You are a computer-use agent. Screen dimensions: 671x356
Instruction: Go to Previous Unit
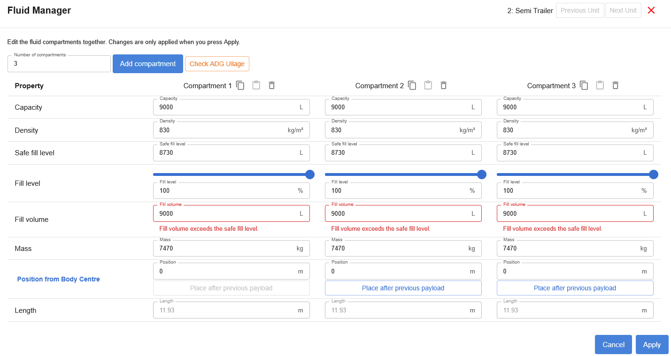[580, 10]
